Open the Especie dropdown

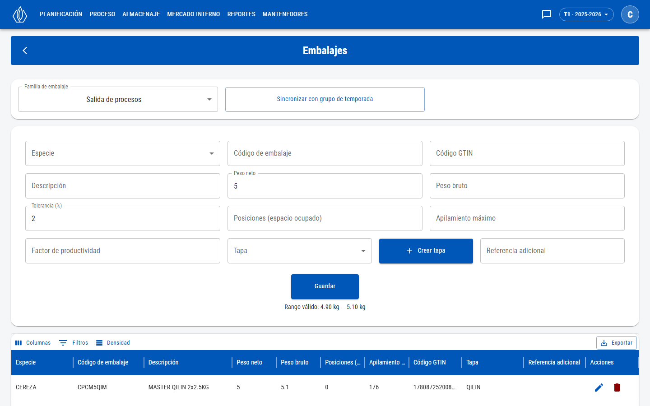(x=123, y=153)
